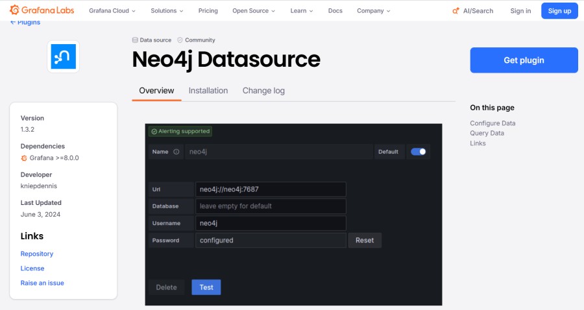Click the Sign in link

pos(520,11)
